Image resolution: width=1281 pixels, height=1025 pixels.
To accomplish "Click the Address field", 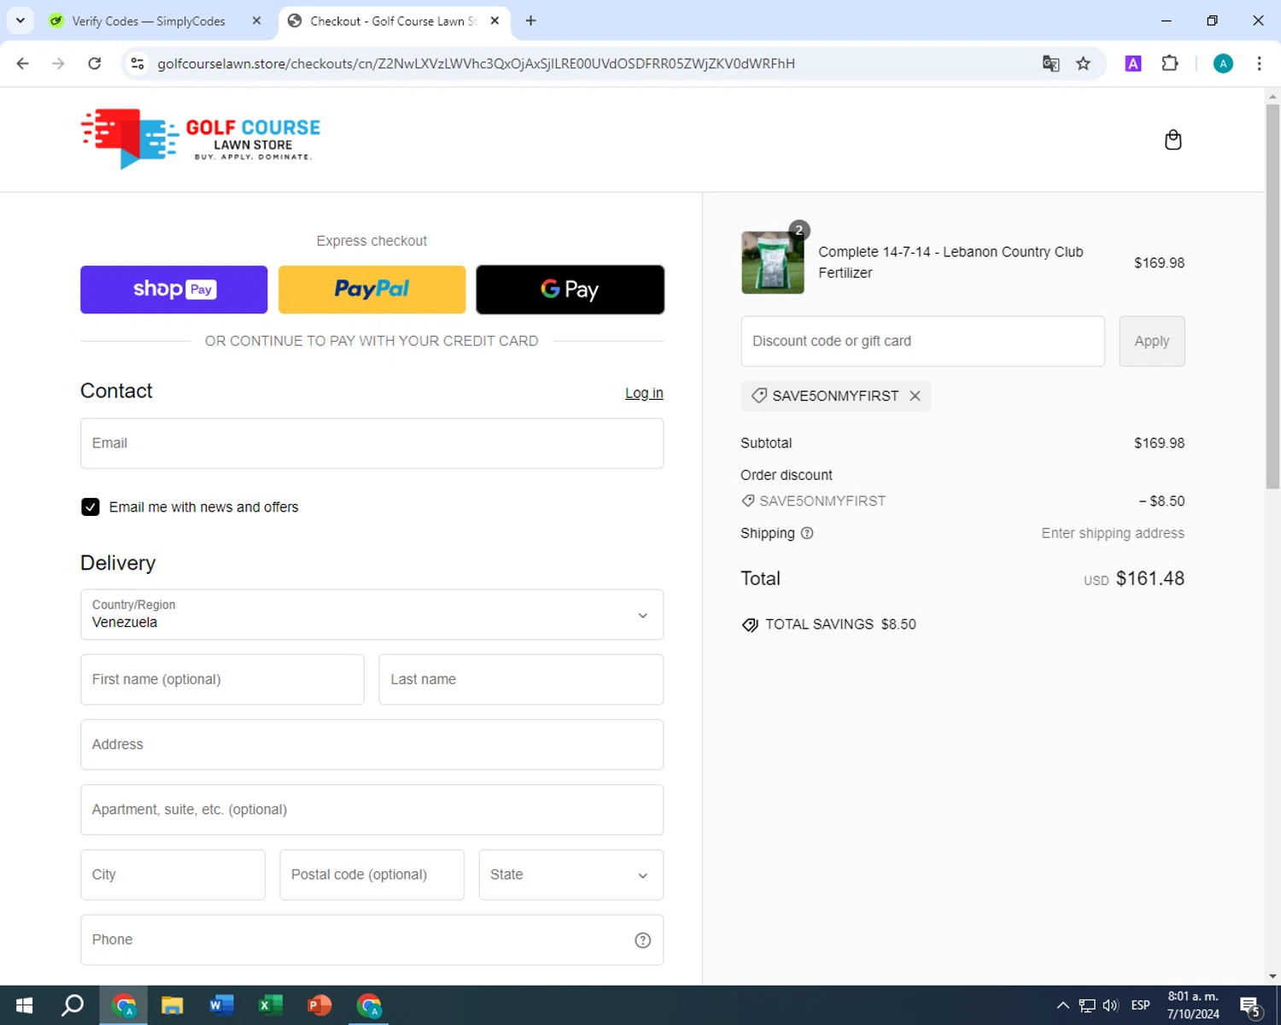I will (371, 744).
